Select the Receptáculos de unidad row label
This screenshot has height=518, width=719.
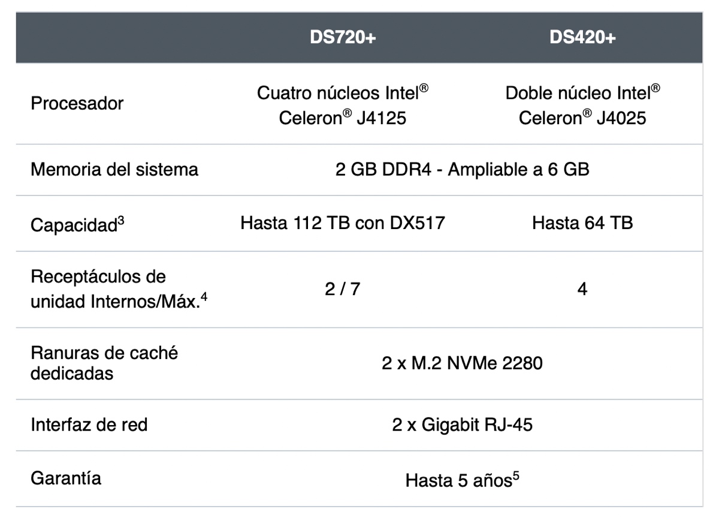(98, 278)
